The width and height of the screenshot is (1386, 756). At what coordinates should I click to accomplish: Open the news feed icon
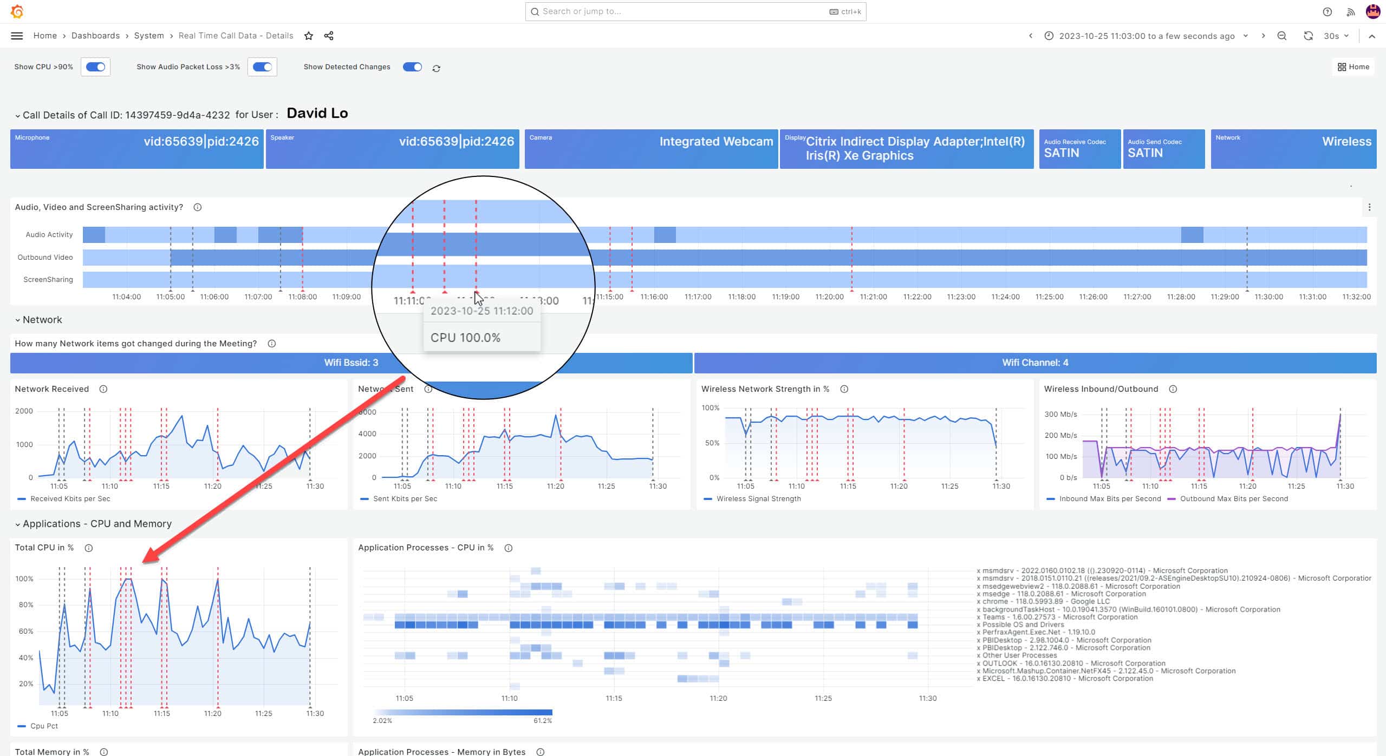click(x=1351, y=11)
